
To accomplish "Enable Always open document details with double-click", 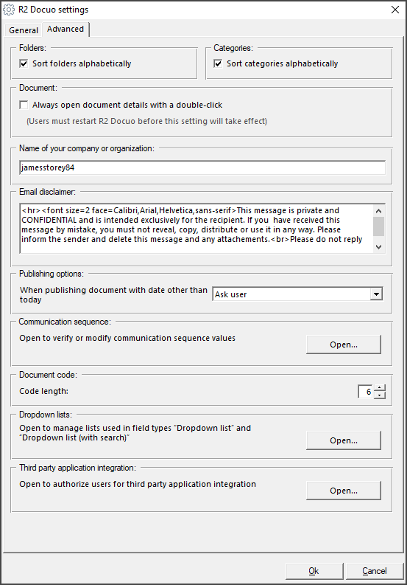I will pyautogui.click(x=24, y=105).
